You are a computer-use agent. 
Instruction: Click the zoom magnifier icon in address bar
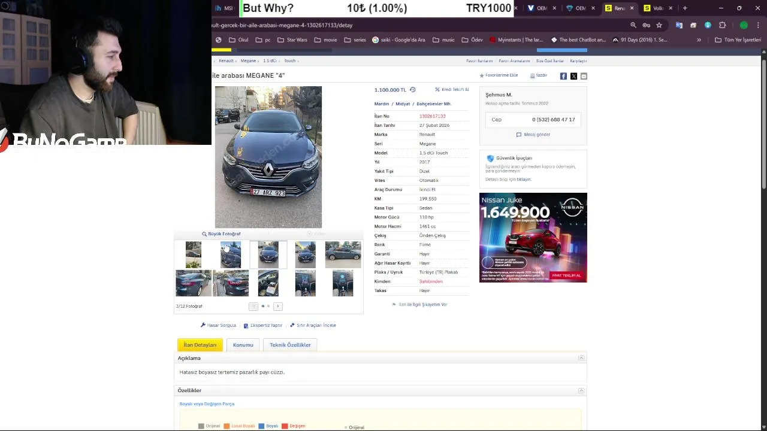633,25
